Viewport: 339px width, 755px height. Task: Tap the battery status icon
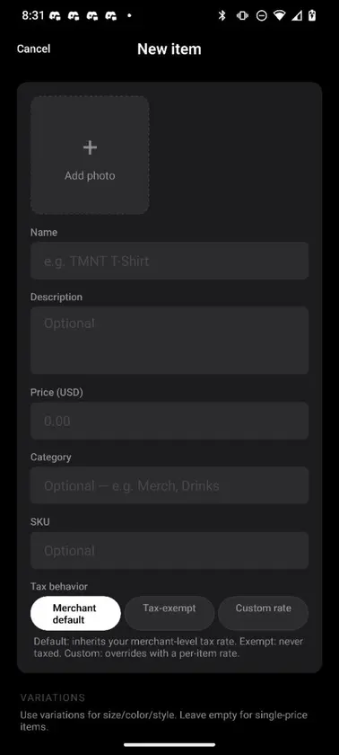point(312,15)
